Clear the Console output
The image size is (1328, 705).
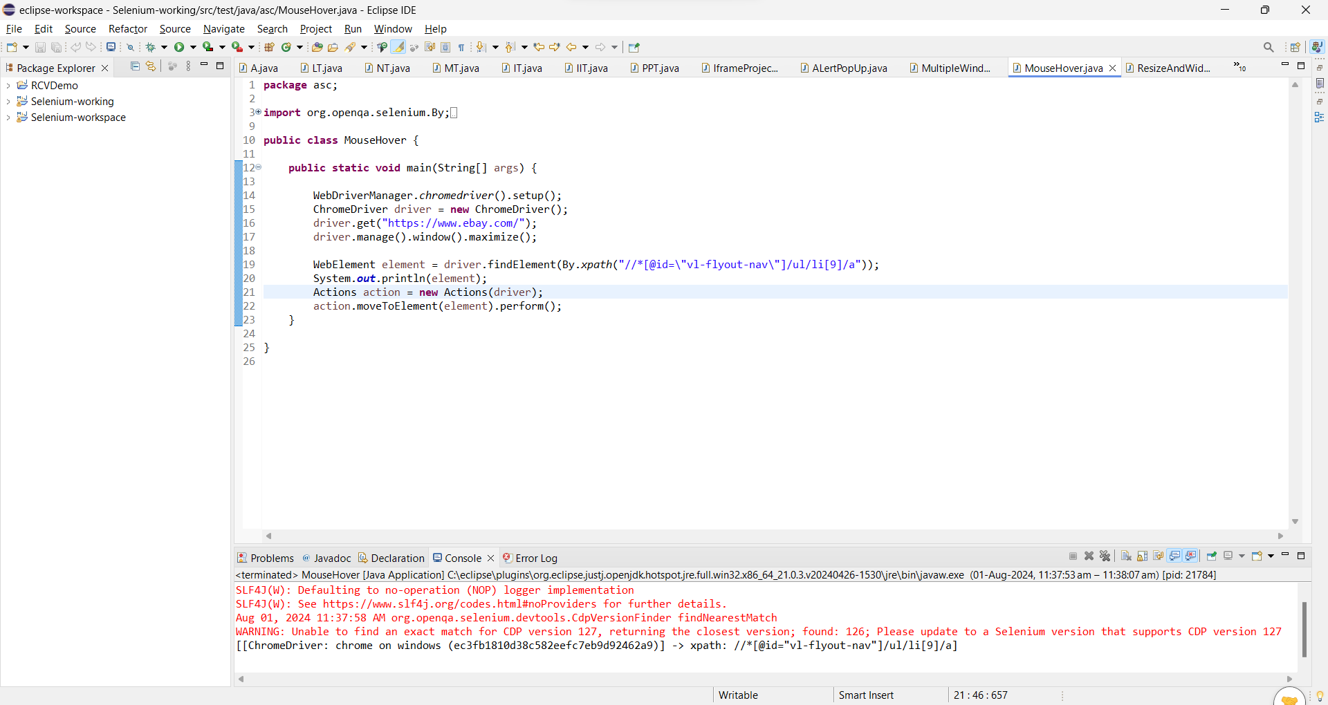tap(1125, 556)
